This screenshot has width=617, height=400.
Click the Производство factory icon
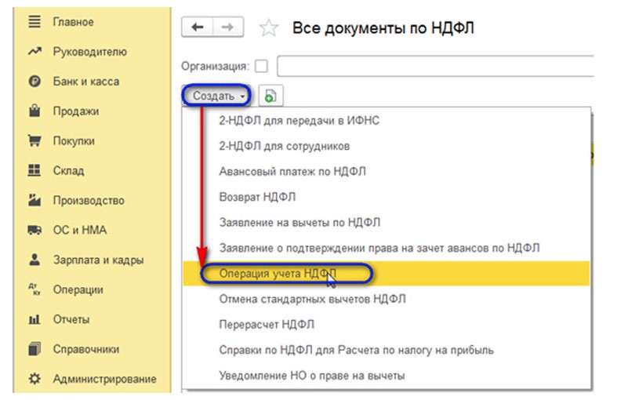click(x=34, y=201)
